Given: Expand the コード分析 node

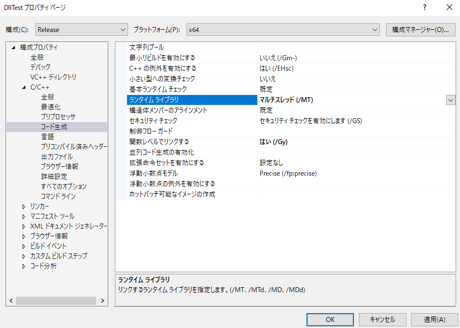Looking at the screenshot, I should coord(24,266).
